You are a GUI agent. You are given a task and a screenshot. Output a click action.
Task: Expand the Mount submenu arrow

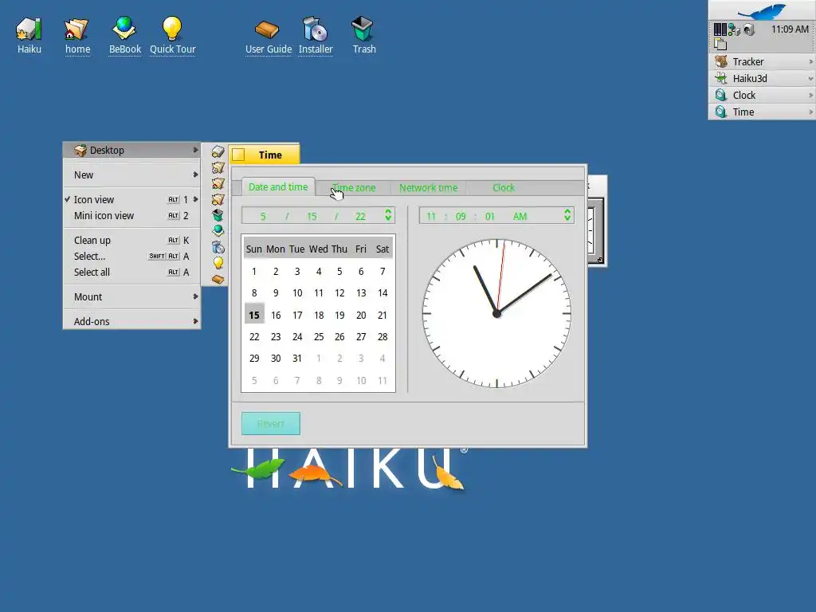(195, 296)
